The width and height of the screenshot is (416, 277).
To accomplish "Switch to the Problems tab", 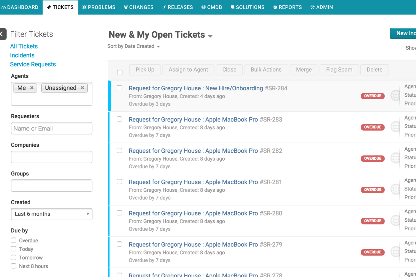I will tap(99, 7).
